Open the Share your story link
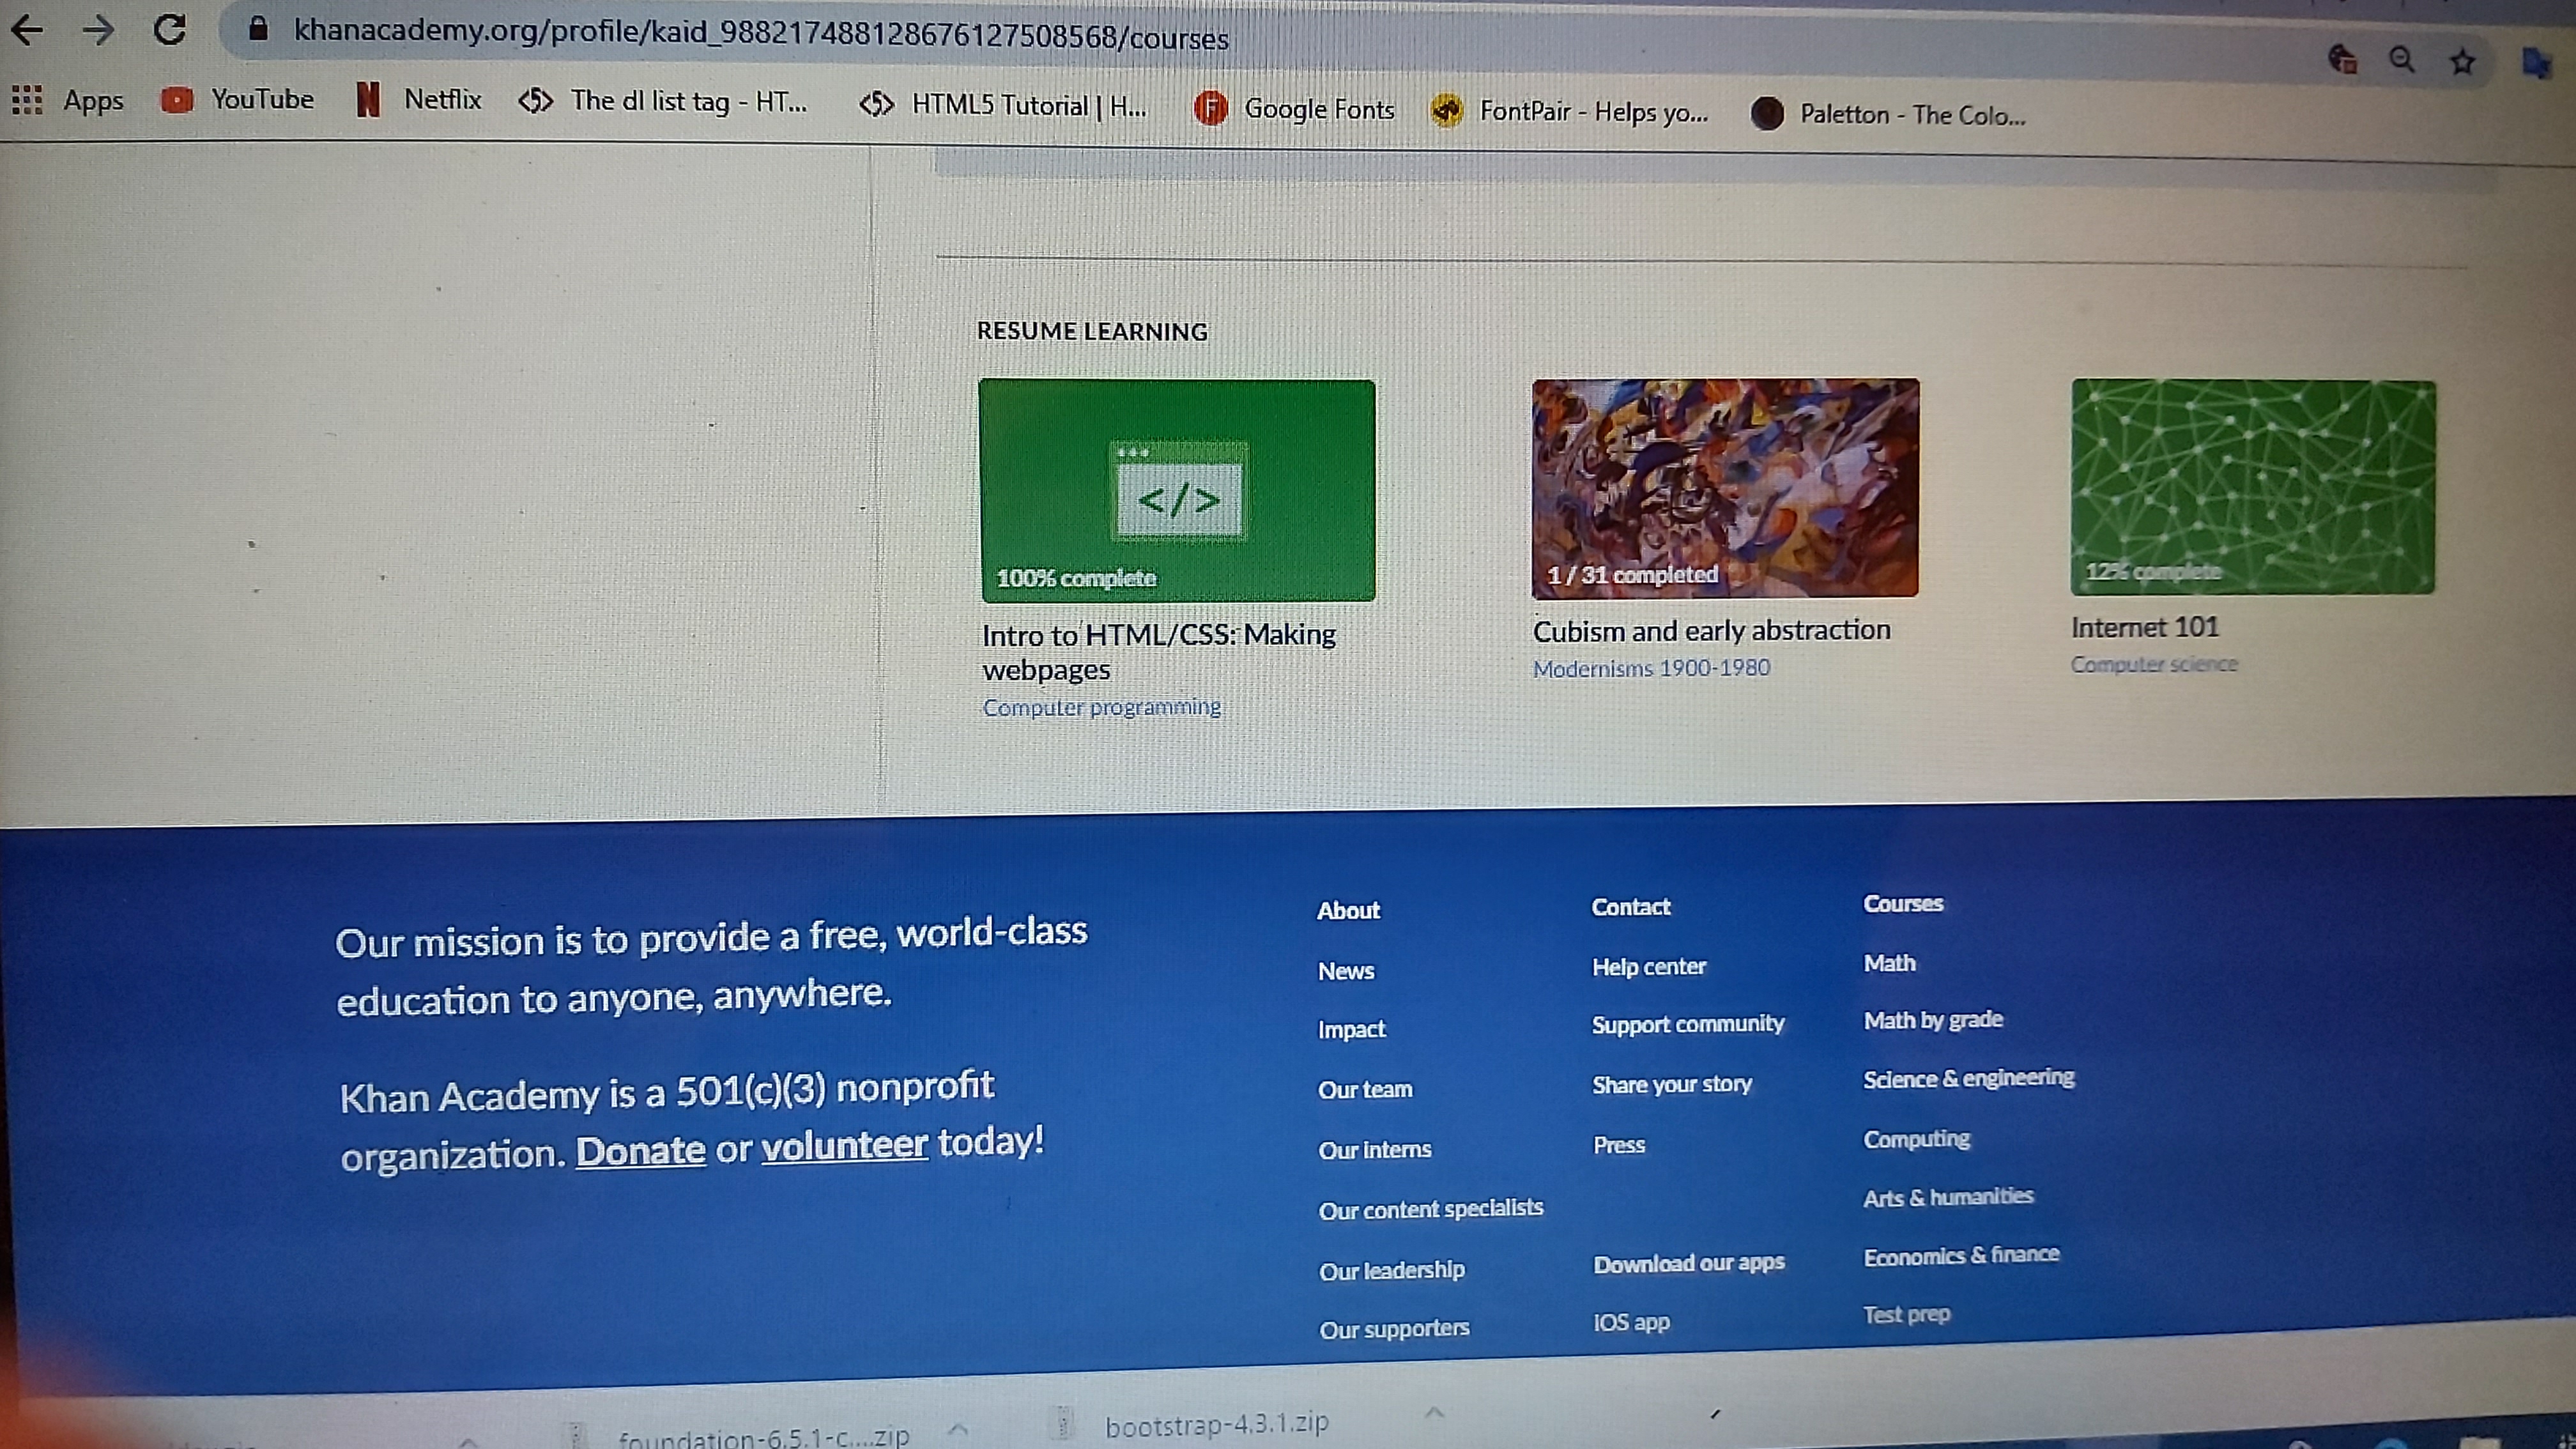The height and width of the screenshot is (1449, 2576). tap(1672, 1084)
